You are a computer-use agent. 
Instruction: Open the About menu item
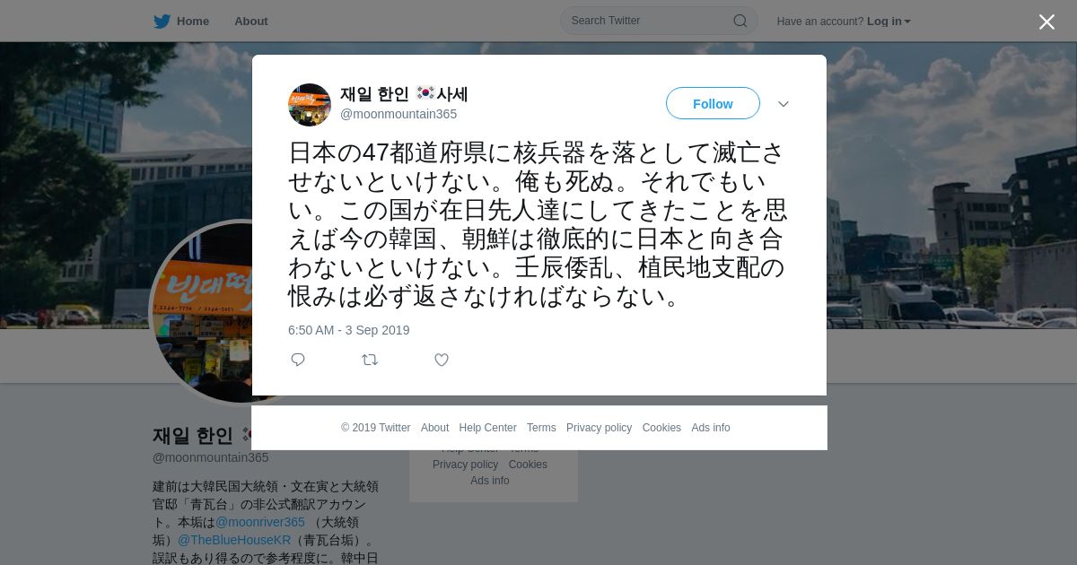click(x=251, y=22)
